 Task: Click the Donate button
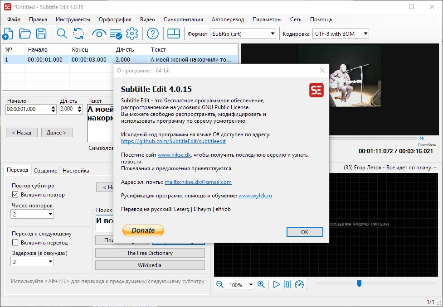point(143,230)
